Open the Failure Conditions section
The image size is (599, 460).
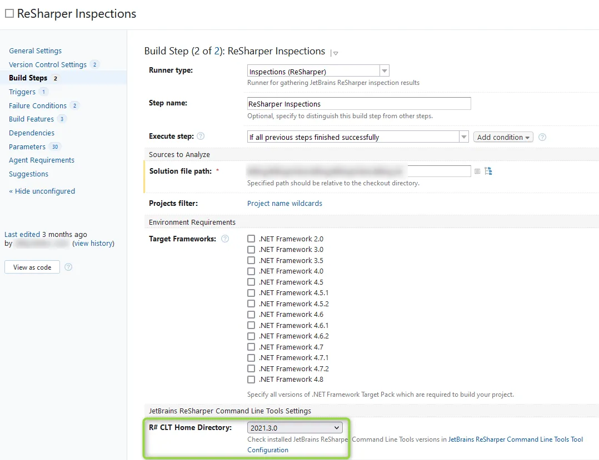pyautogui.click(x=38, y=105)
